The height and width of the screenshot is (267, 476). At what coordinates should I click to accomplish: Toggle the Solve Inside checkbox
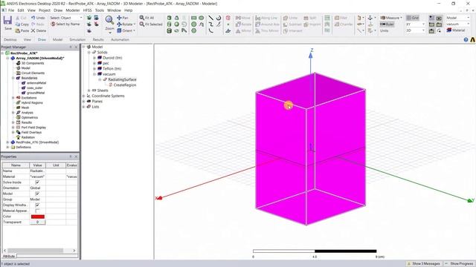tap(37, 182)
